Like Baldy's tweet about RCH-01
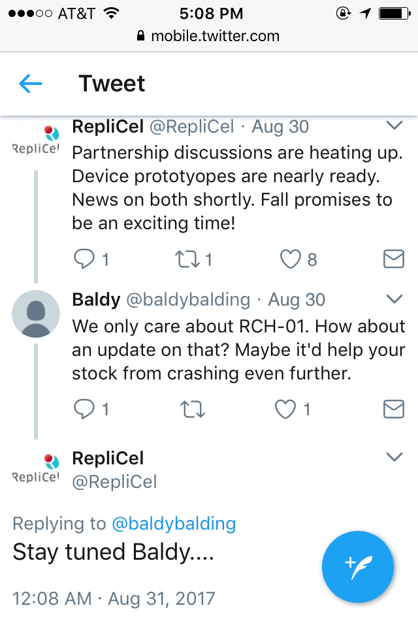The height and width of the screenshot is (627, 418). (x=285, y=410)
